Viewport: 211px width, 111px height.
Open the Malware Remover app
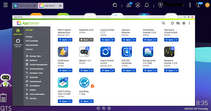tap(127, 40)
